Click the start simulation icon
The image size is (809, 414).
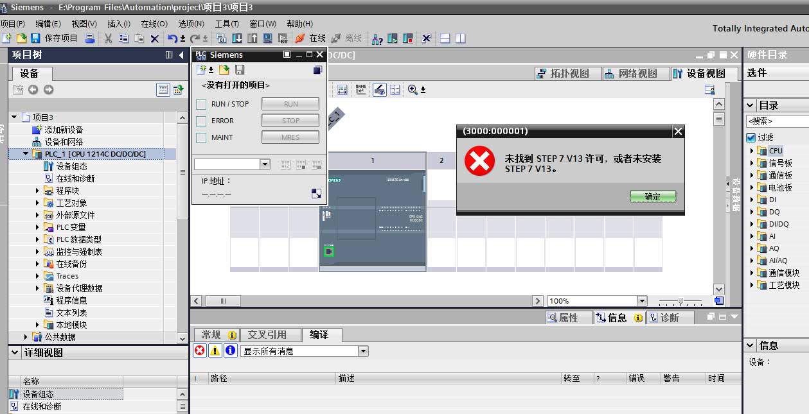268,39
